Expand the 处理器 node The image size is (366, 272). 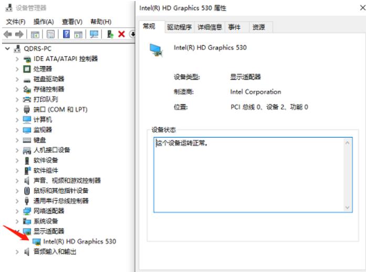[x=17, y=69]
